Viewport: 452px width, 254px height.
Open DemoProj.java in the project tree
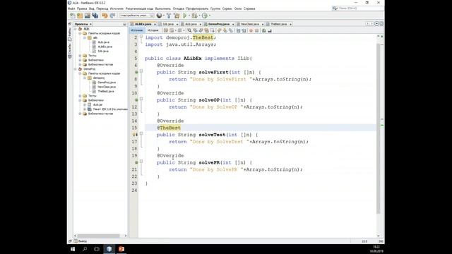tap(107, 83)
